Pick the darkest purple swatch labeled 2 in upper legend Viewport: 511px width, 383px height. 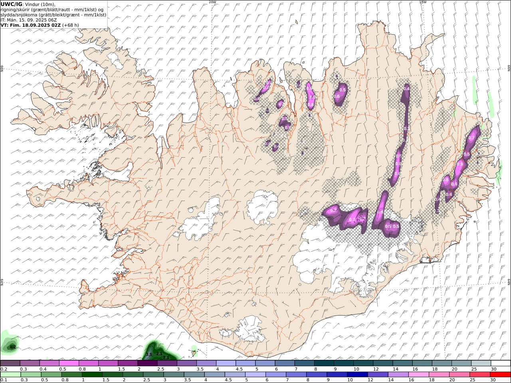tap(147, 363)
